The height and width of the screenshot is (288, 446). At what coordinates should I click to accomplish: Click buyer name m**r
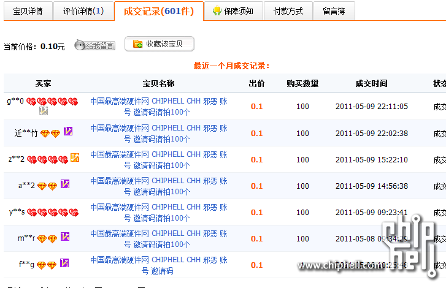coord(26,238)
